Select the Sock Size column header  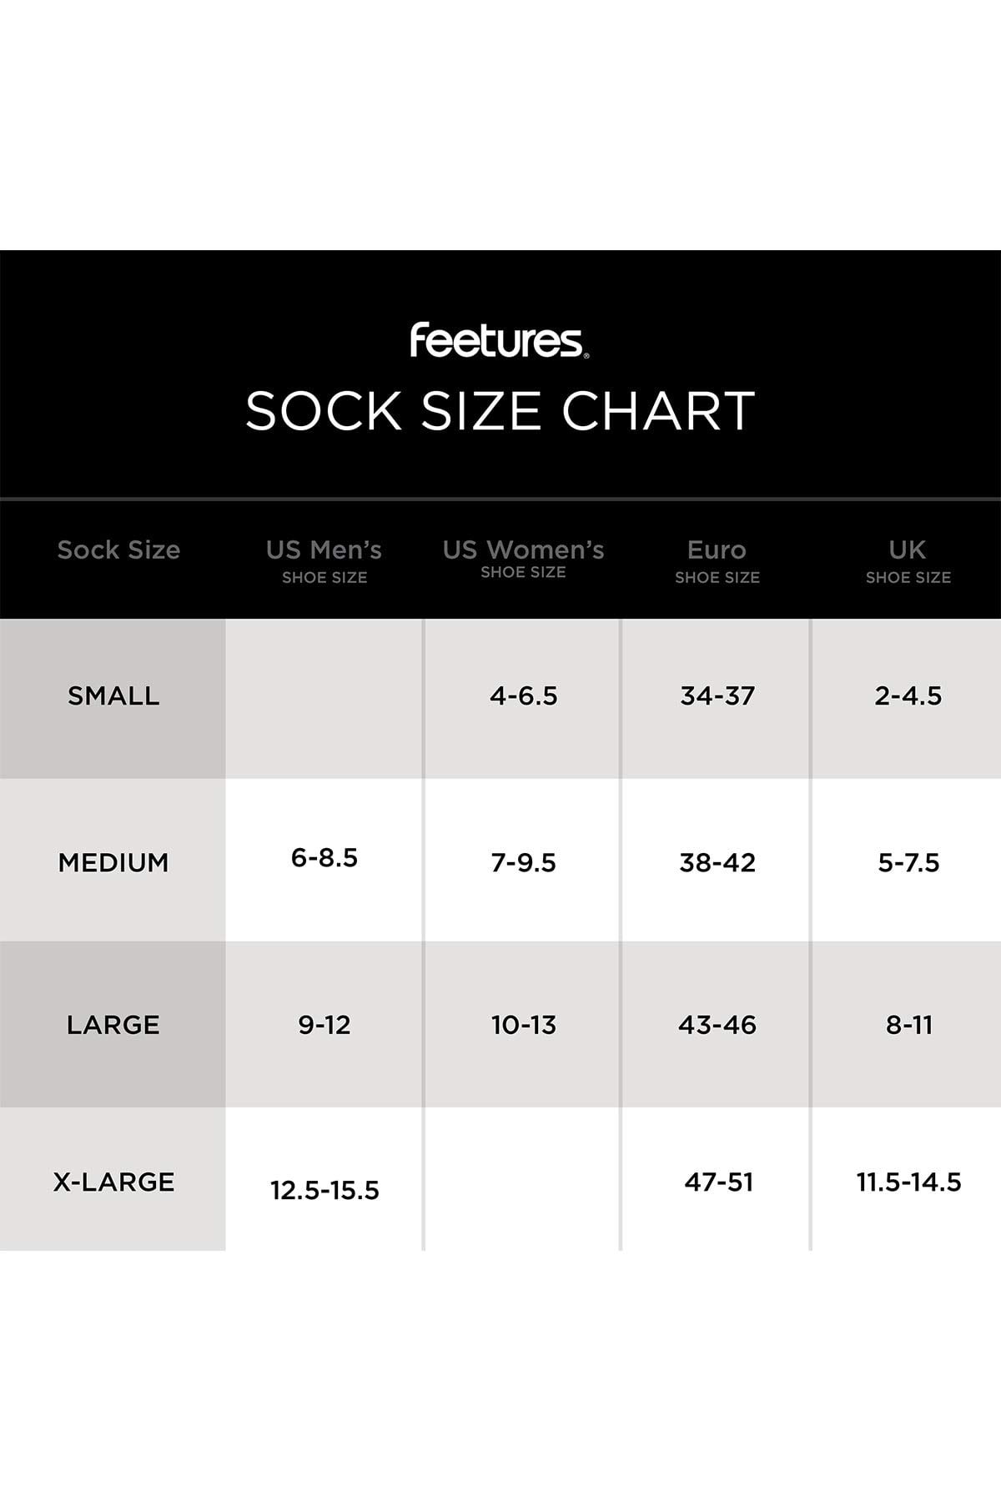tap(118, 550)
